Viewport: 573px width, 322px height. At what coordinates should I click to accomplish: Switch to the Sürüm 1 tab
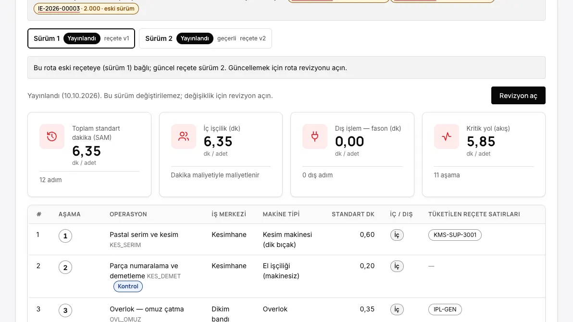(81, 38)
